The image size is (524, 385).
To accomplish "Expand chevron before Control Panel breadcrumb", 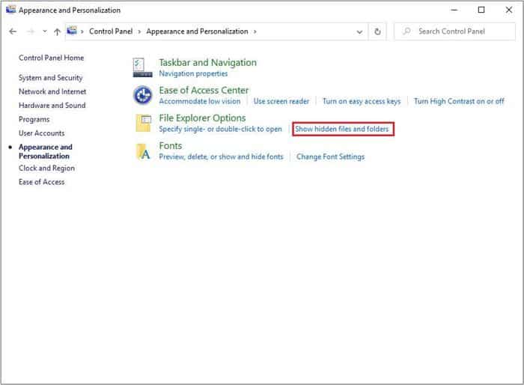I will (82, 31).
